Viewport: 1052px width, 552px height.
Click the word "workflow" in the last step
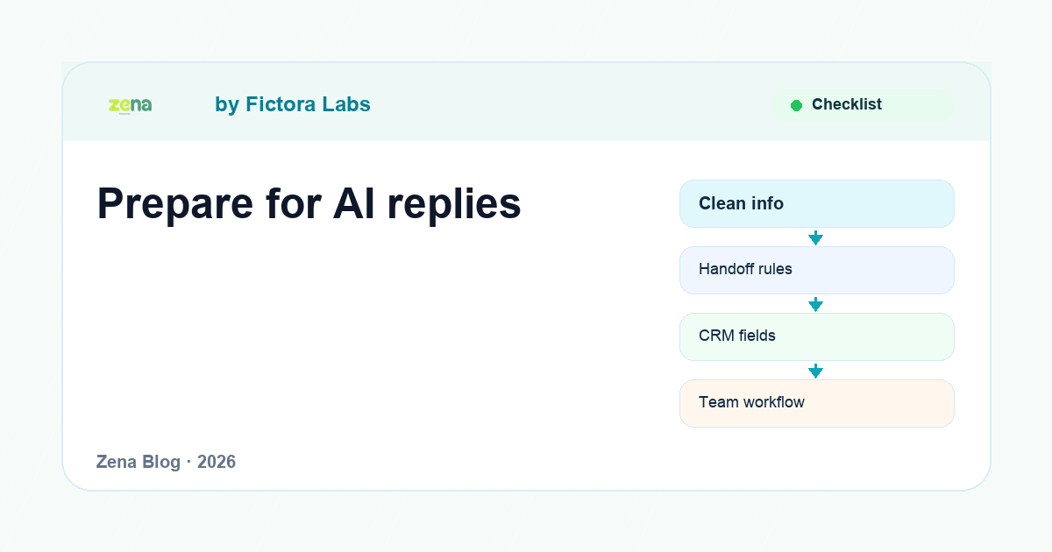(773, 402)
